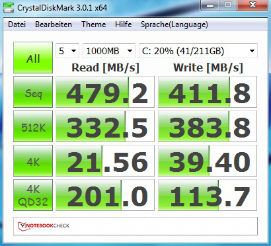Expand the 1000MB test size dropdown
271x246 pixels.
click(x=109, y=51)
